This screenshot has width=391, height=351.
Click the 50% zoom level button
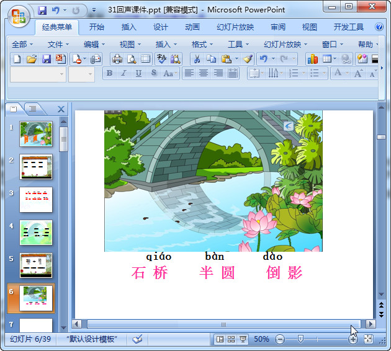click(261, 339)
